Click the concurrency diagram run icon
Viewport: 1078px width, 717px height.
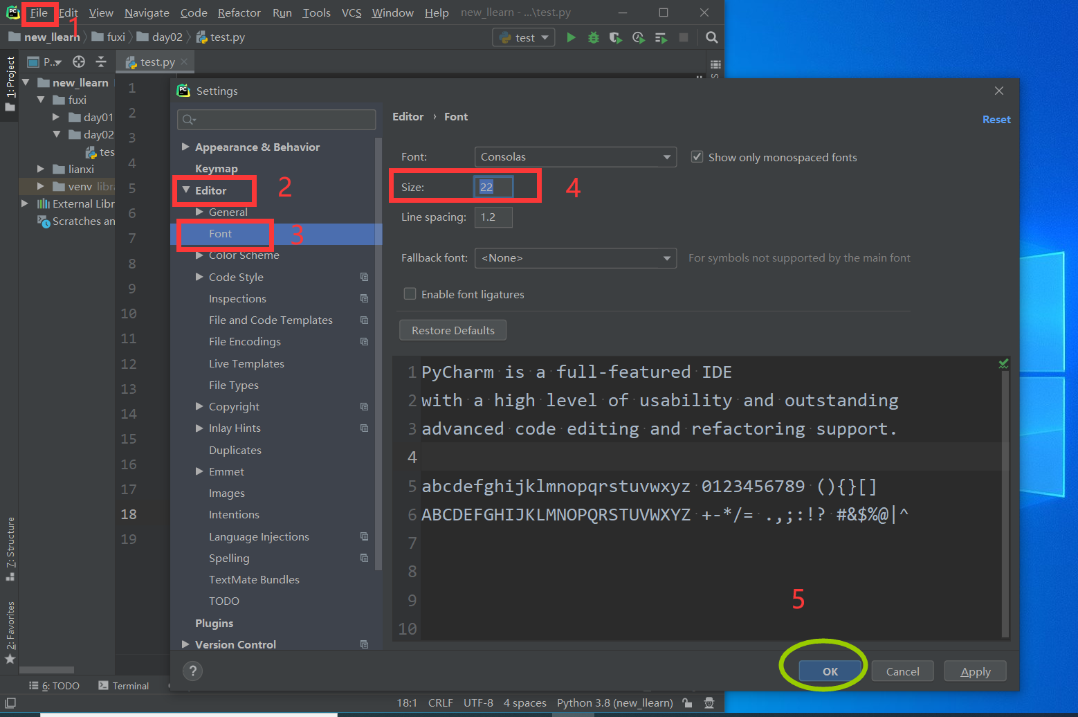pyautogui.click(x=661, y=37)
